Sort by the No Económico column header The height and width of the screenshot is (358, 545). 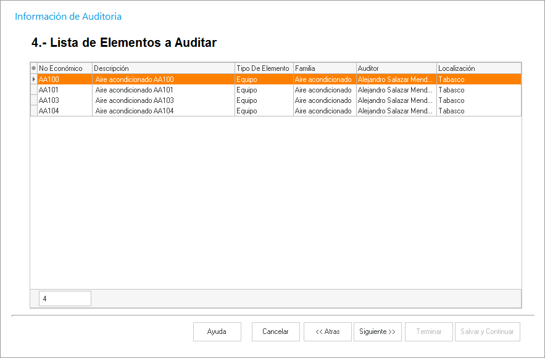[64, 68]
